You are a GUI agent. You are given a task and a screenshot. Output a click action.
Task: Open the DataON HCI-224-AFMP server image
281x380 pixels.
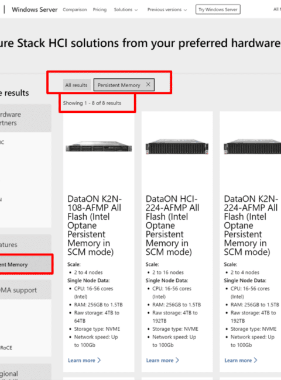pyautogui.click(x=177, y=146)
